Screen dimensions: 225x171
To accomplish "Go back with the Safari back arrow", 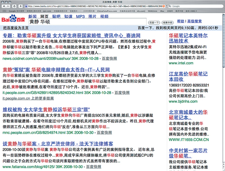I will coord(4,6).
